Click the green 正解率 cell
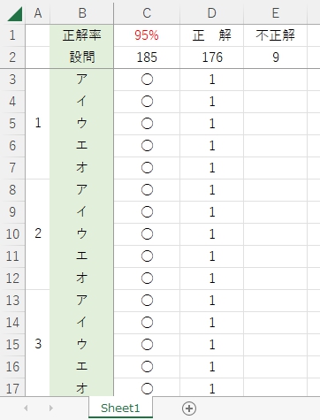 [82, 35]
